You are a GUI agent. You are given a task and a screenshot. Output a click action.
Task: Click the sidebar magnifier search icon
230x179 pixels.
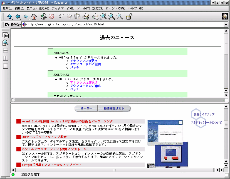click(6, 43)
